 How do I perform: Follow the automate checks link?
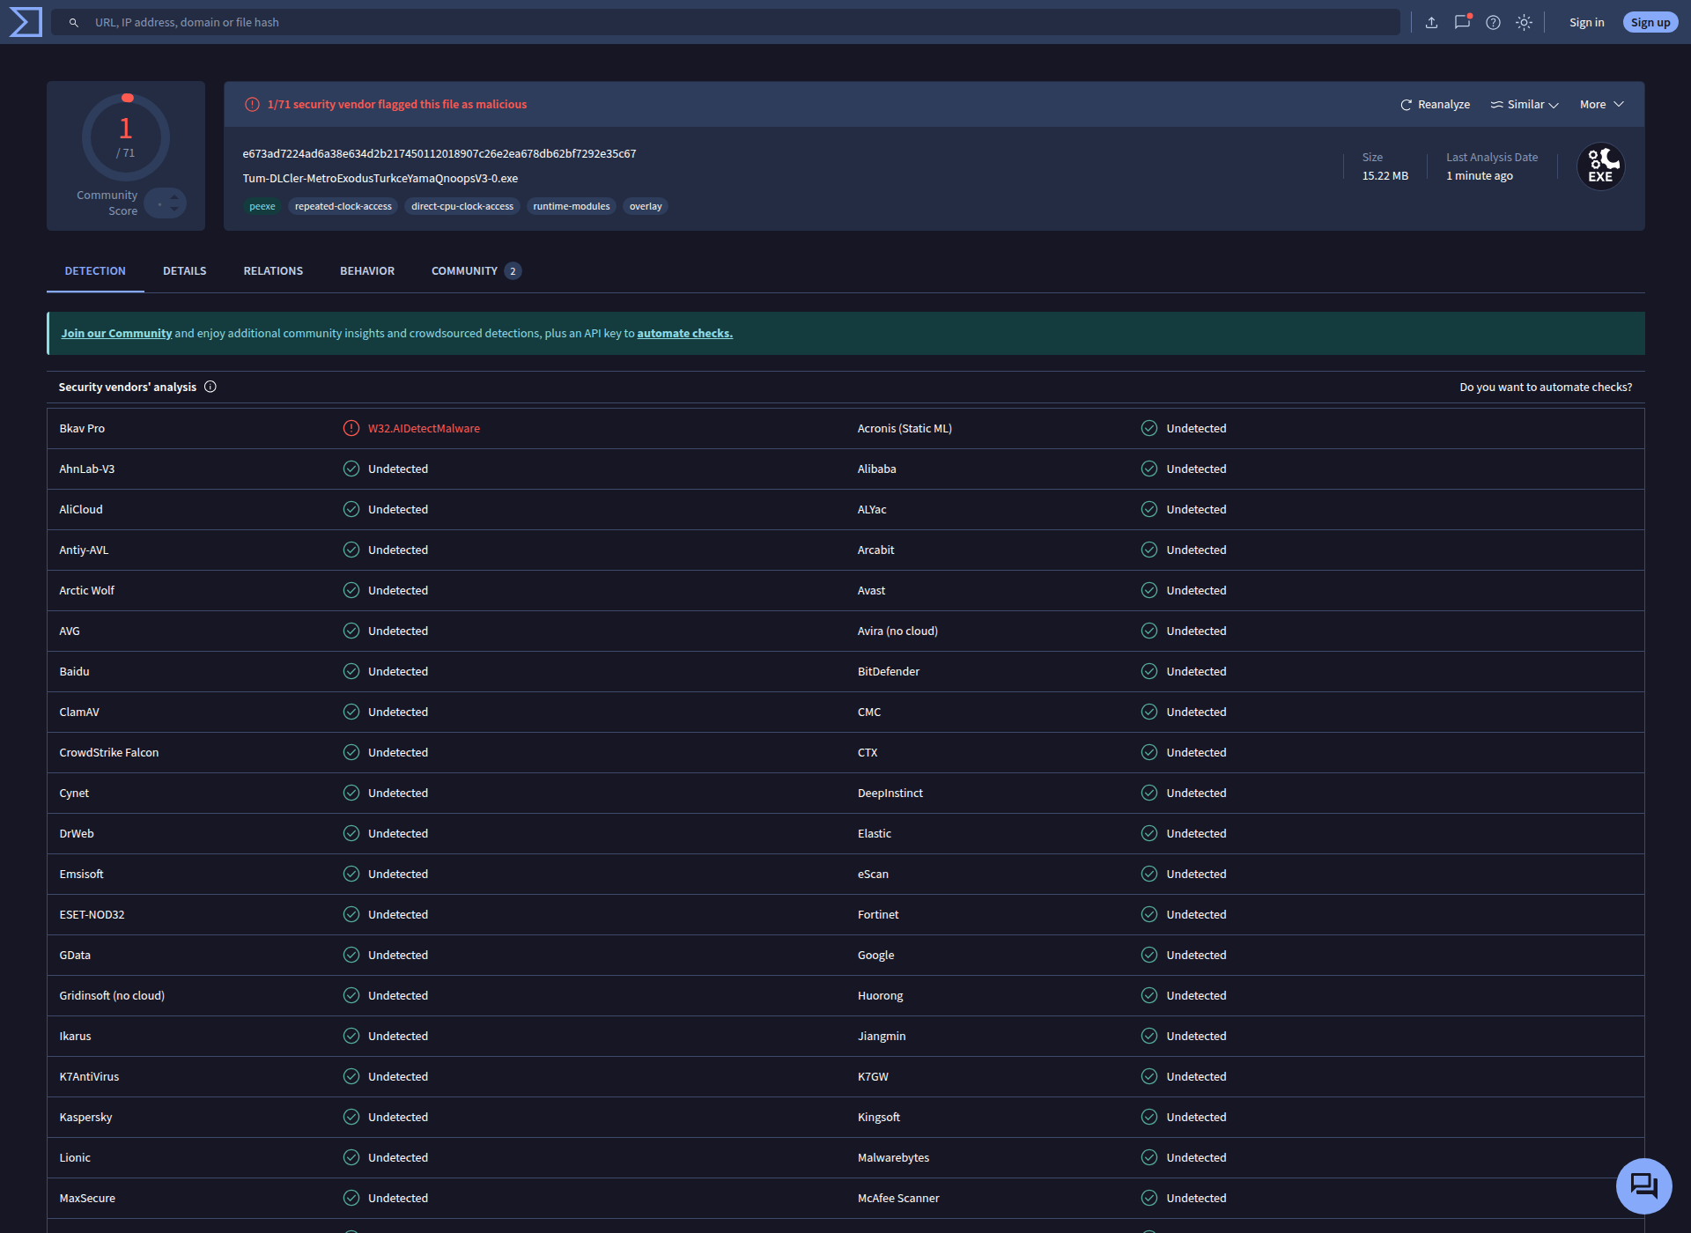click(x=685, y=334)
